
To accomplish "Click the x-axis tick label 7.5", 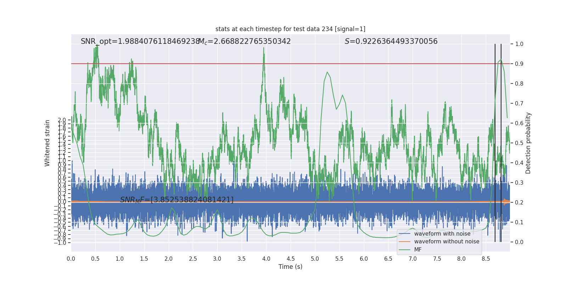I will 437,259.
